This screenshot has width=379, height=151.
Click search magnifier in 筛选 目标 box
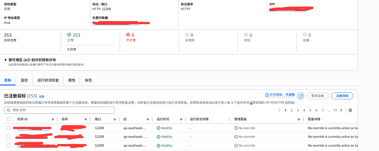tap(8, 110)
